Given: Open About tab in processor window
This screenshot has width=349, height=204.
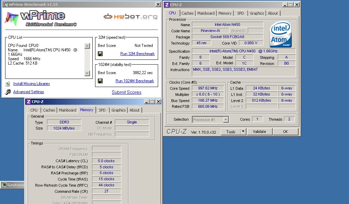Looking at the screenshot, I should tap(273, 13).
